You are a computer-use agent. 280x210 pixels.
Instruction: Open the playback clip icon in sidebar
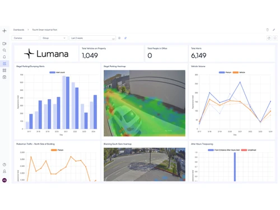point(4,77)
